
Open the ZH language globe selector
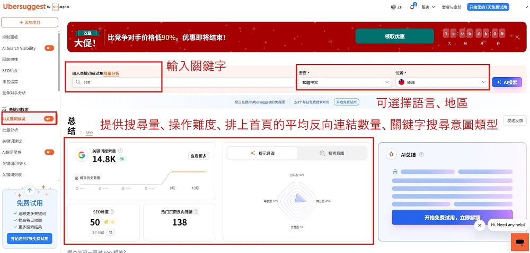point(396,7)
